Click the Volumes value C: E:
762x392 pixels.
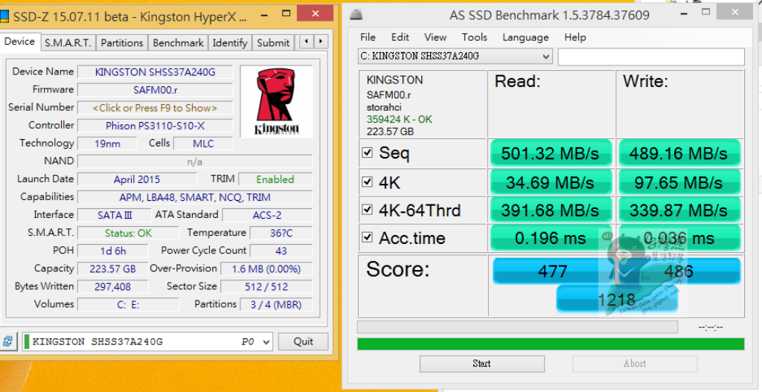coord(128,304)
